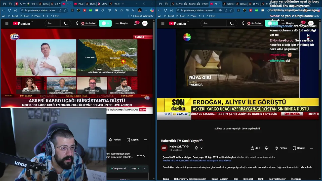Toggle Compare - off button
322x181 pixels.
118,169
